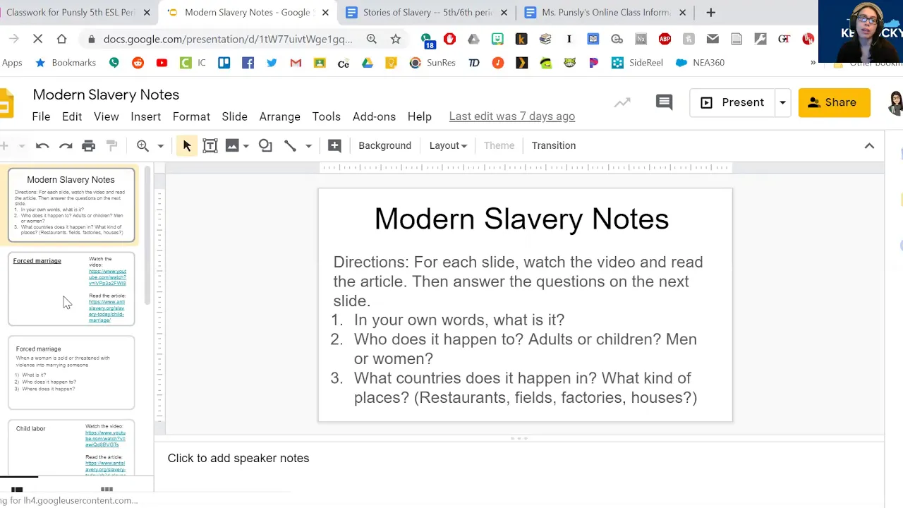The height and width of the screenshot is (508, 903).
Task: Open the NEA360 bookmark
Action: pos(701,63)
